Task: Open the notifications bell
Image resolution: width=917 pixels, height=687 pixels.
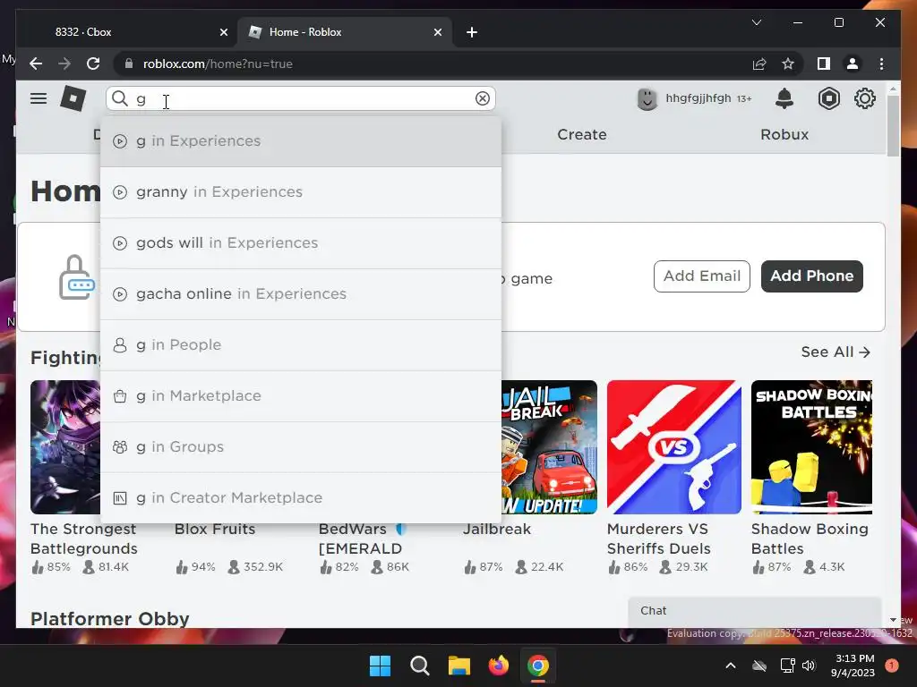Action: click(784, 98)
